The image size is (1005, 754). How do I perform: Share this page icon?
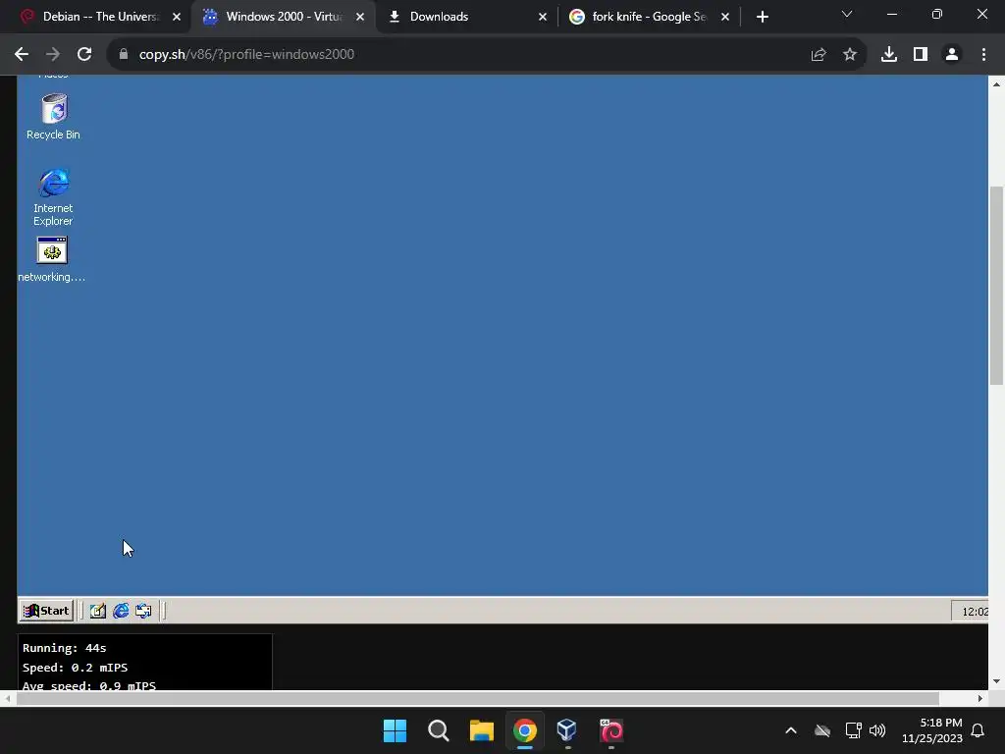click(x=819, y=55)
